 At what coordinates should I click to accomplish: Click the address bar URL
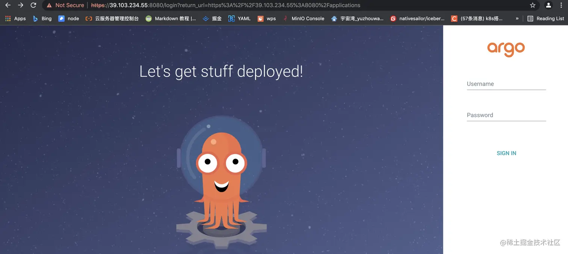coord(225,5)
